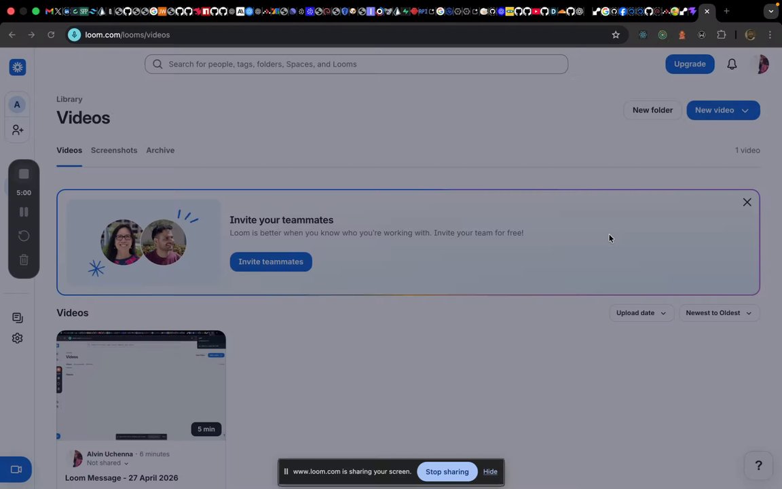Pause the recording in the recorder control
782x489 pixels.
[x=24, y=212]
